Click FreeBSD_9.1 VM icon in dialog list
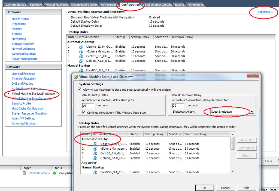The height and width of the screenshot is (191, 279). coord(95,172)
